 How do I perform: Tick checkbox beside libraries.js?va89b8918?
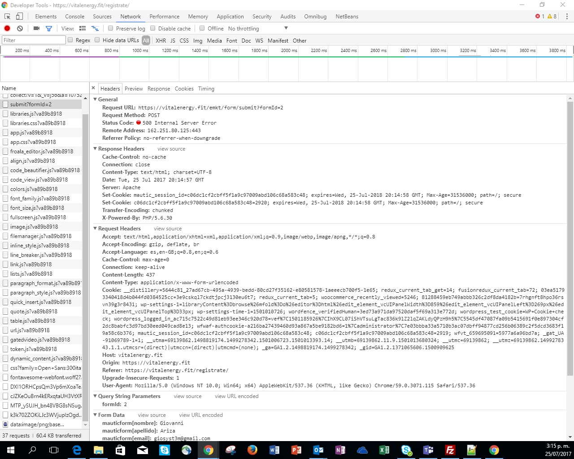point(5,114)
